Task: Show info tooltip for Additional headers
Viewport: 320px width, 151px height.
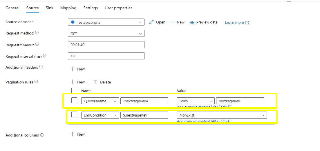Action: click(x=41, y=67)
